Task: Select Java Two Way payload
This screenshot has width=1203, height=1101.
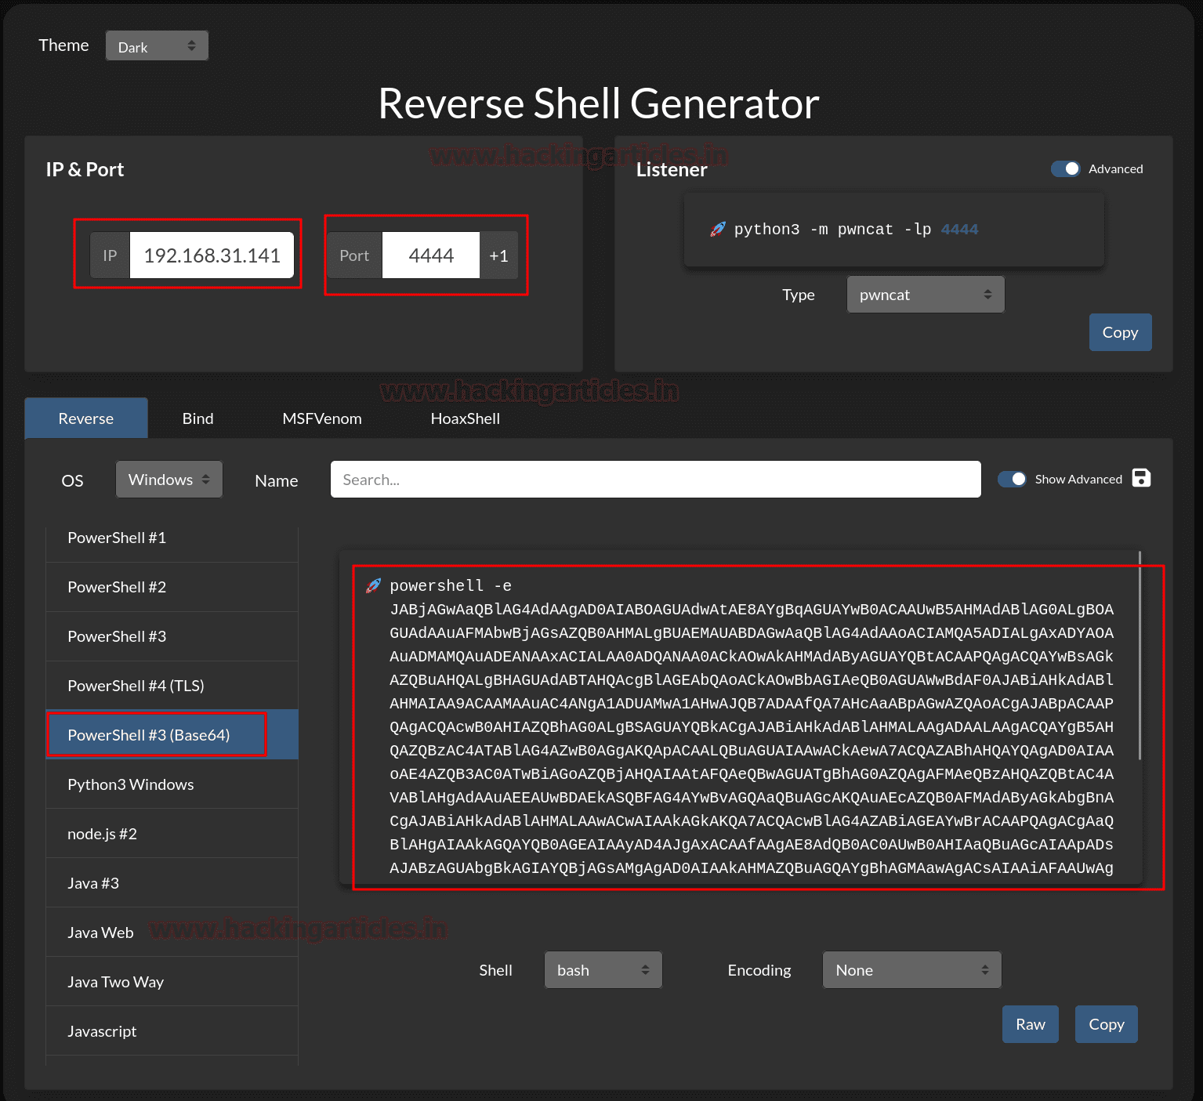Action: [172, 982]
